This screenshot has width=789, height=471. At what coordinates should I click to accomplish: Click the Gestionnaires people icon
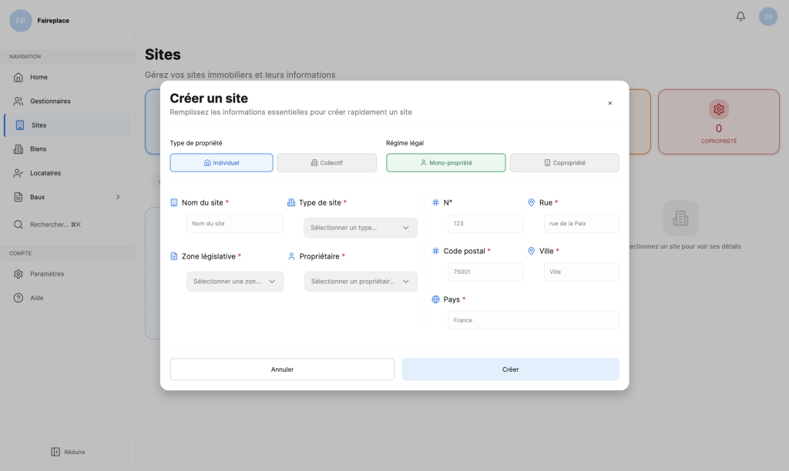(x=18, y=101)
